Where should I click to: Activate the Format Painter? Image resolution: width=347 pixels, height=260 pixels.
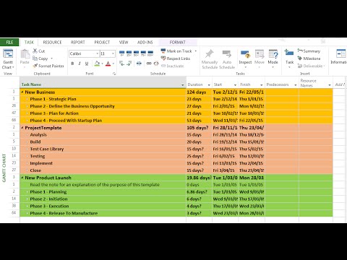[x=48, y=66]
